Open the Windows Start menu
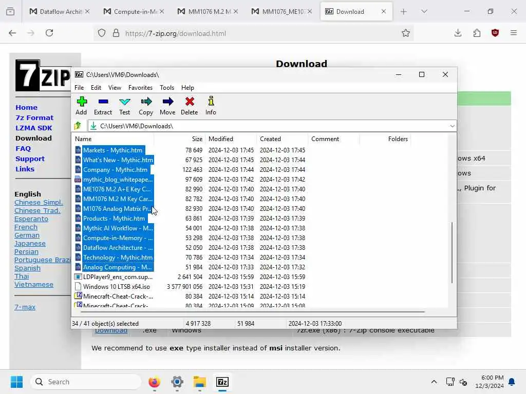This screenshot has height=394, width=526. [x=17, y=382]
